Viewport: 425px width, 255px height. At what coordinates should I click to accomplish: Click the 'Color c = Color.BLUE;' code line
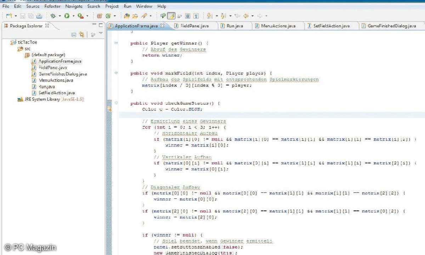click(172, 109)
